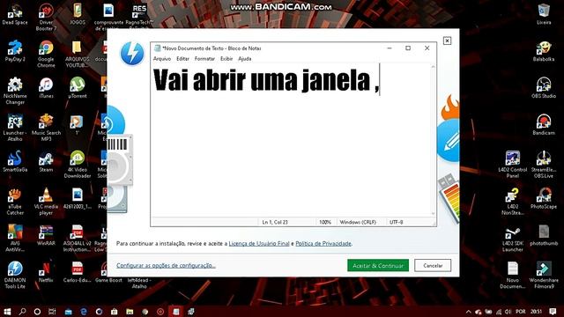The width and height of the screenshot is (564, 317).
Task: Select the 4K Video Downloader desktop icon
Action: coord(78,165)
